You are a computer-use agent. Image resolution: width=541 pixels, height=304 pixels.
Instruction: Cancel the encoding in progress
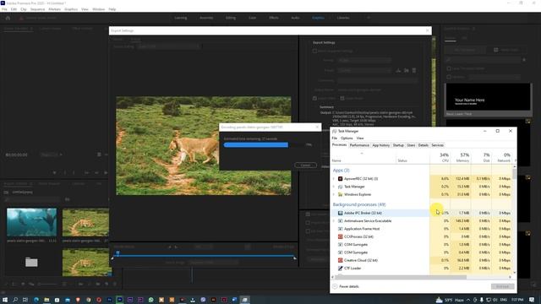[305, 166]
